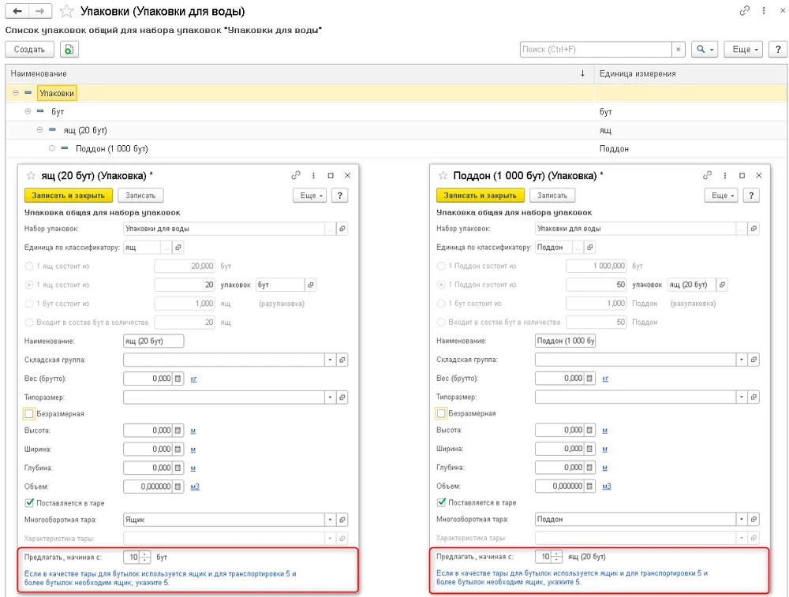This screenshot has width=789, height=597.
Task: Open calculator for Высота in Поддон form
Action: (589, 430)
